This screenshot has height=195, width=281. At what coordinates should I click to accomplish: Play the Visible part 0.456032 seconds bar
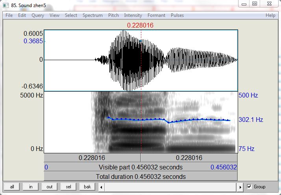point(140,167)
